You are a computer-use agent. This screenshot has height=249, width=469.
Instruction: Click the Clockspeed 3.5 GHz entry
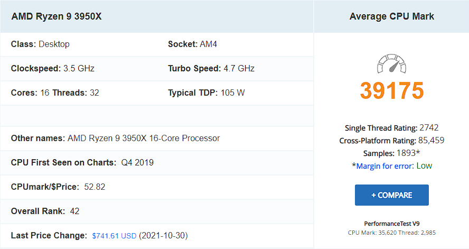point(53,69)
